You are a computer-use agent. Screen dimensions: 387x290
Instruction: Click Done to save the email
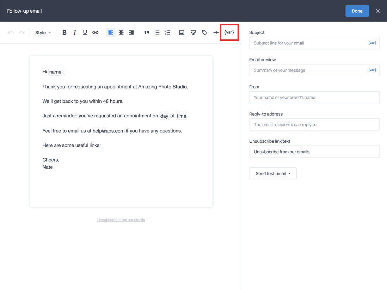click(357, 11)
